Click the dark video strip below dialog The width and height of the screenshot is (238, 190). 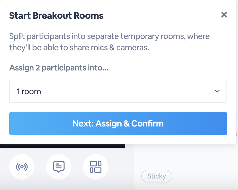tap(63, 146)
